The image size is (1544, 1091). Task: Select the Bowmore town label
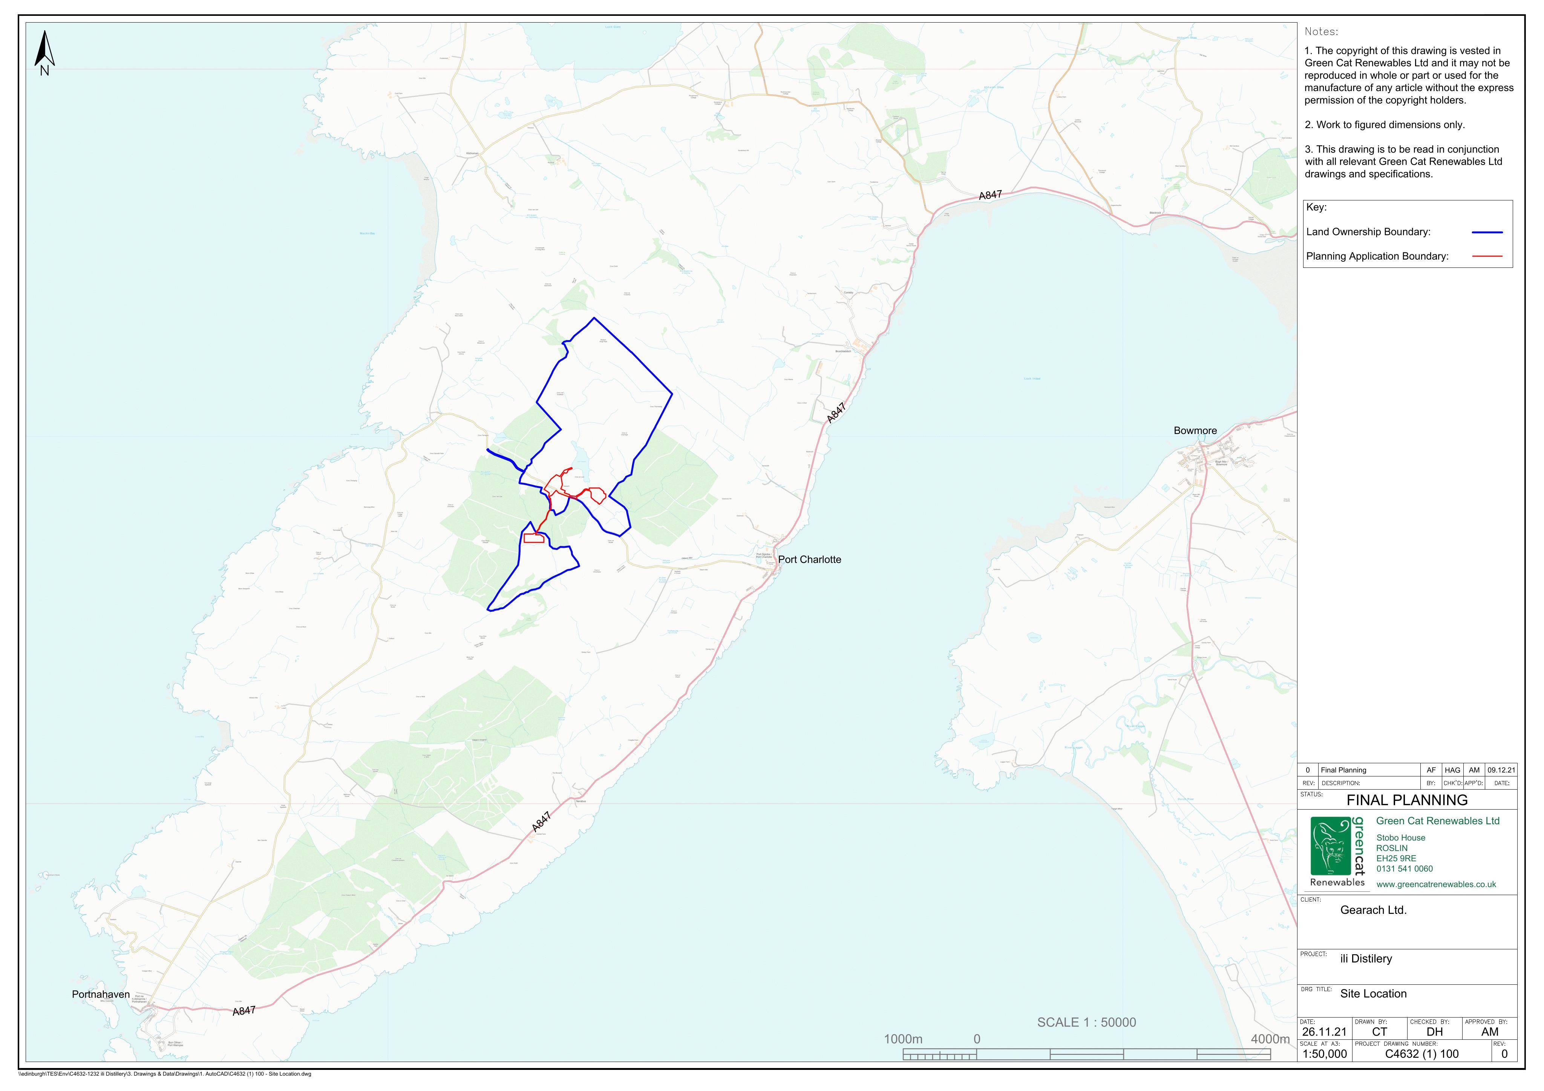click(1195, 430)
